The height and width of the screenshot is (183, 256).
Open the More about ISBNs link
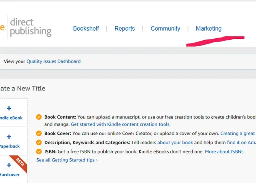pyautogui.click(x=225, y=152)
